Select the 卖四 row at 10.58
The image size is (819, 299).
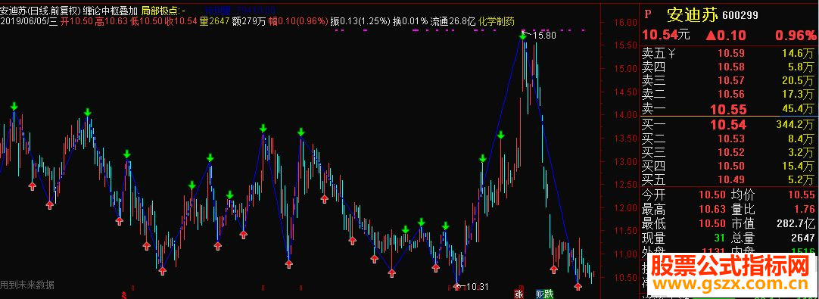click(729, 67)
